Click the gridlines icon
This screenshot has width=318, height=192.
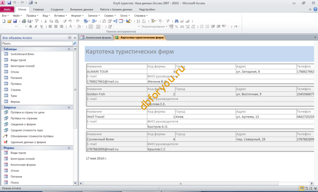tap(91, 26)
